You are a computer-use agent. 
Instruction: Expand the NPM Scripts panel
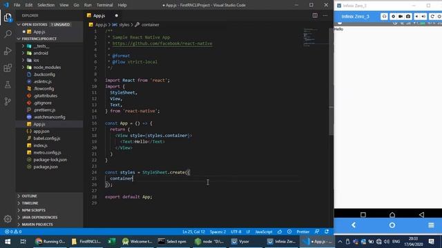[x=49, y=210]
